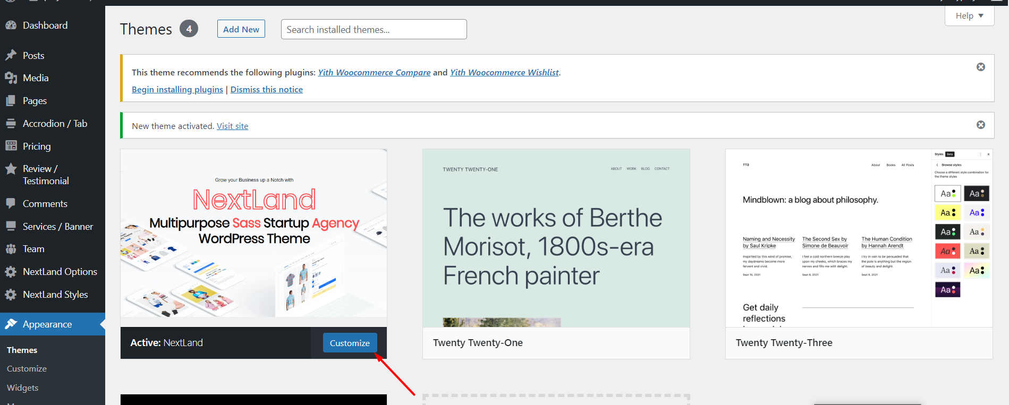Dismiss the New theme activated notice

pos(981,125)
